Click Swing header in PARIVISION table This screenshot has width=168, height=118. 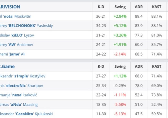pos(120,7)
